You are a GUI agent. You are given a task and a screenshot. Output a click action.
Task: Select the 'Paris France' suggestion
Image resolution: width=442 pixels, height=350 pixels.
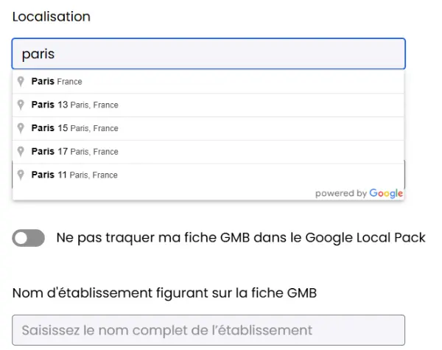coord(208,82)
